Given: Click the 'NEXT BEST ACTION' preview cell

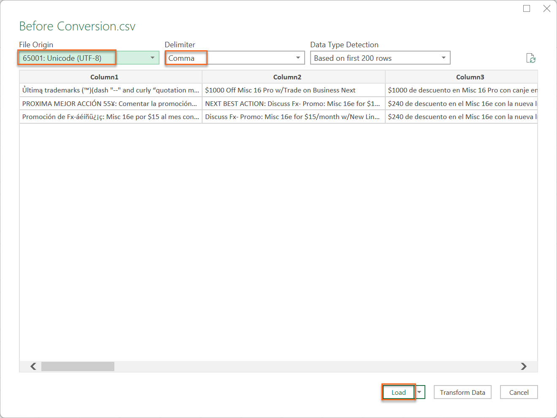Looking at the screenshot, I should tap(292, 103).
